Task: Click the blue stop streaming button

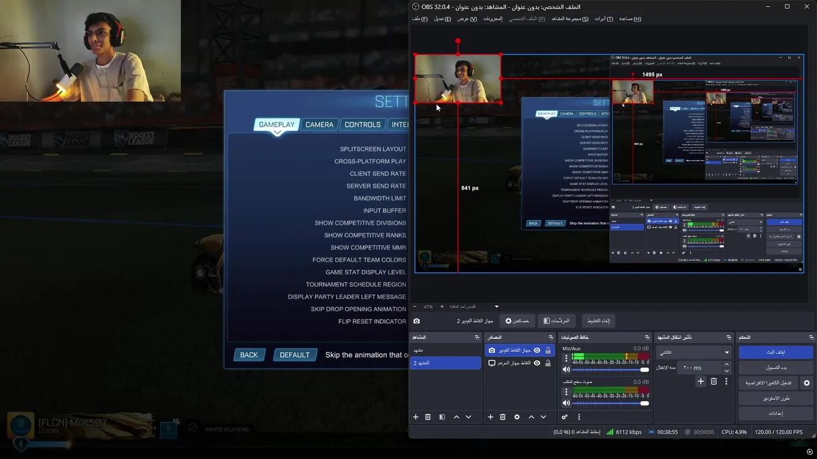Action: [x=776, y=352]
